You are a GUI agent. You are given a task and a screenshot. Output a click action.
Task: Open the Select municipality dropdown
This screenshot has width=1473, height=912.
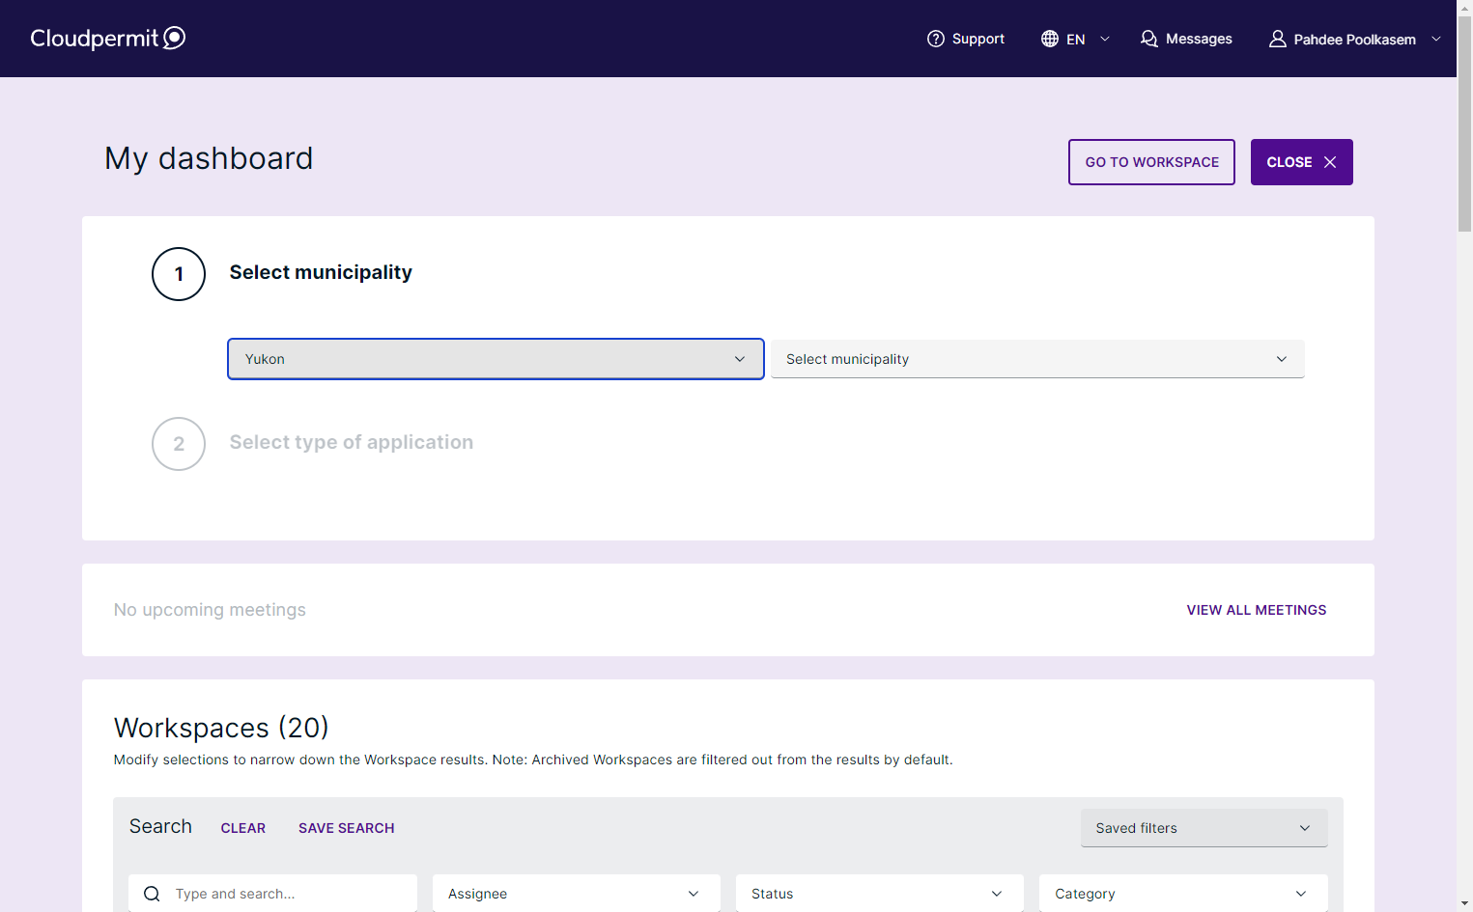click(x=1037, y=359)
